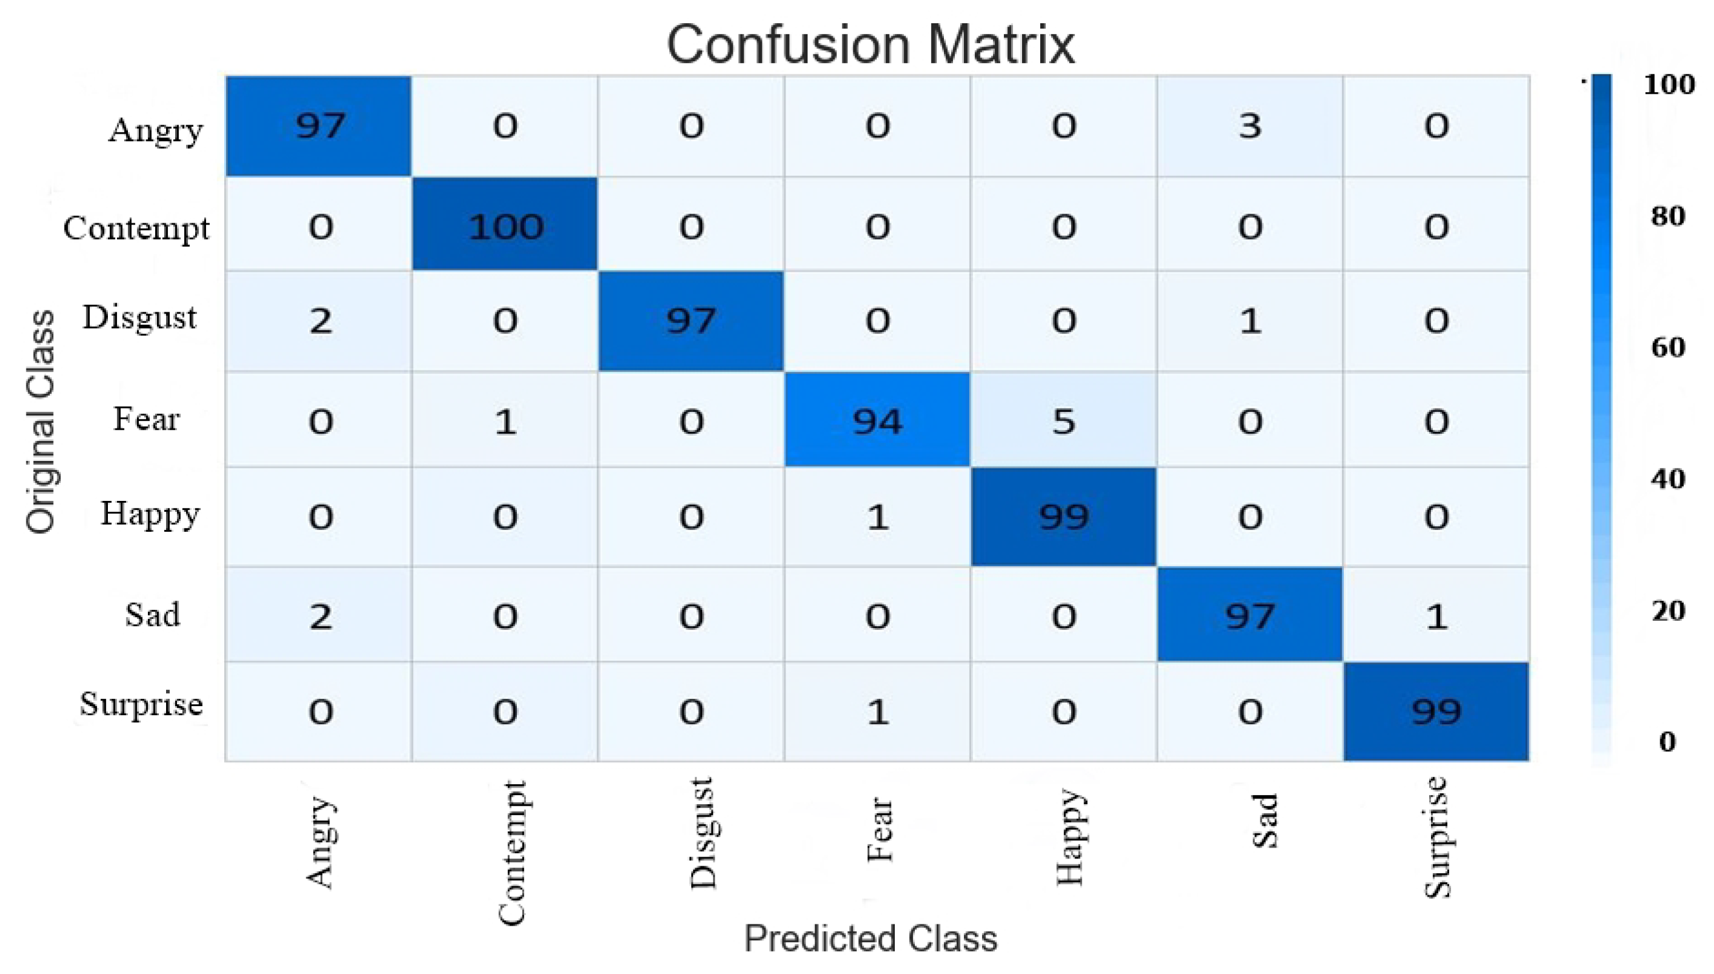Select the Contempt row label
The height and width of the screenshot is (974, 1714).
tap(136, 228)
